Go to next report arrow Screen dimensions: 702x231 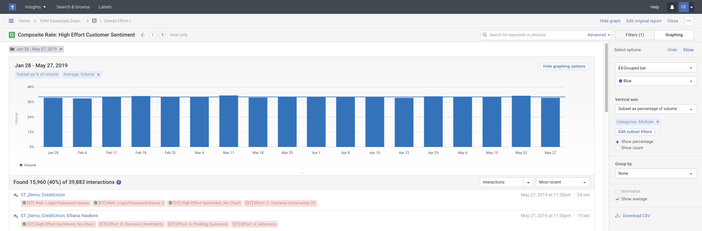coord(162,35)
